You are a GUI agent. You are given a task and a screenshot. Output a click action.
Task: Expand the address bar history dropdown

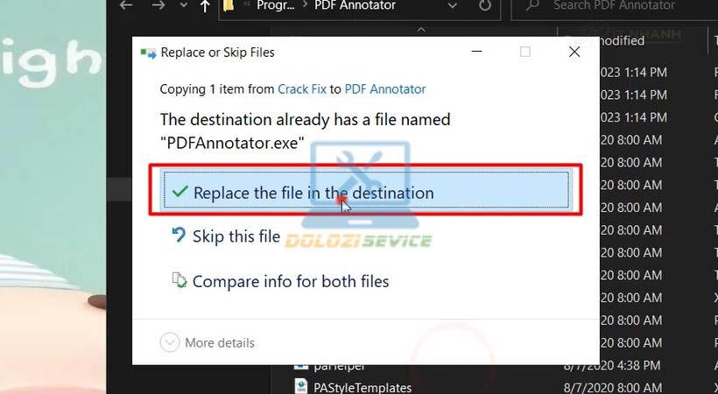coord(453,6)
